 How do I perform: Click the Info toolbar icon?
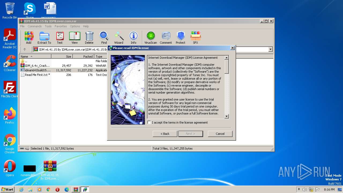pyautogui.click(x=133, y=38)
